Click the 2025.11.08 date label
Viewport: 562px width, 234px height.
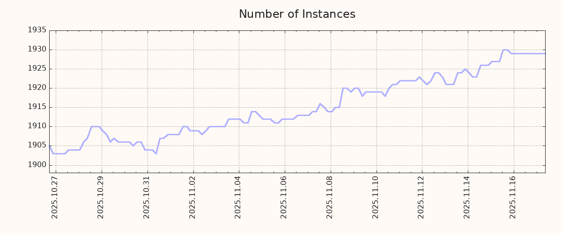tap(330, 197)
